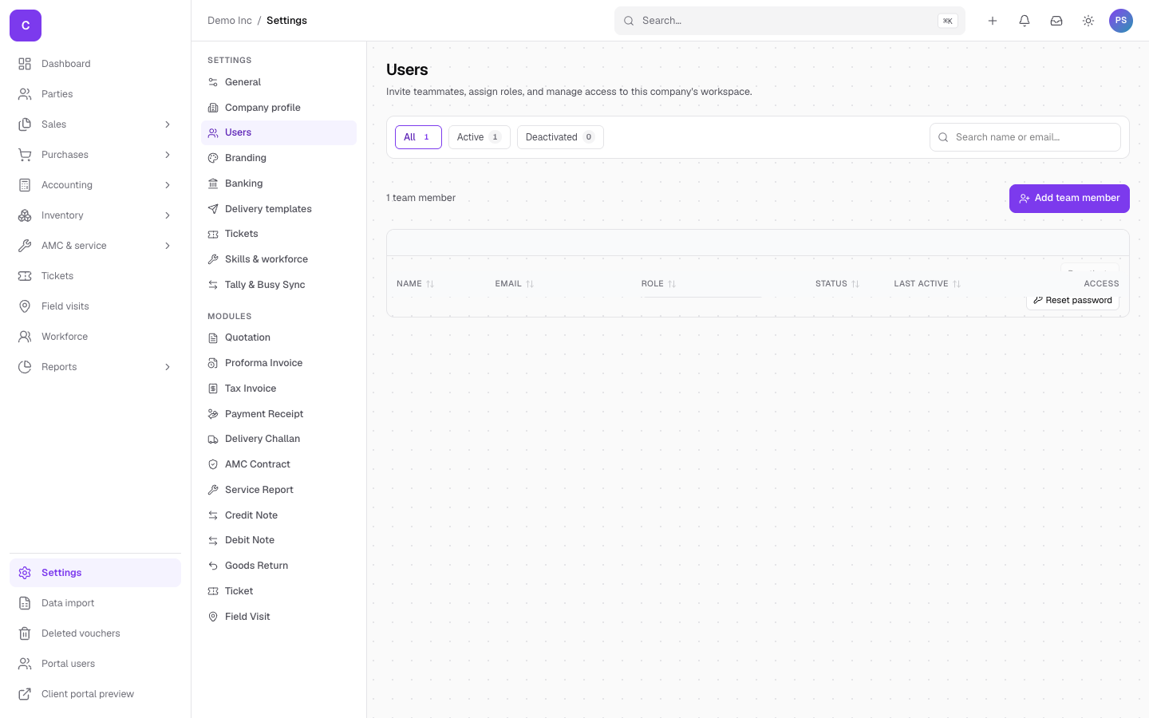Expand the AMC & service section
The image size is (1149, 718).
[95, 246]
